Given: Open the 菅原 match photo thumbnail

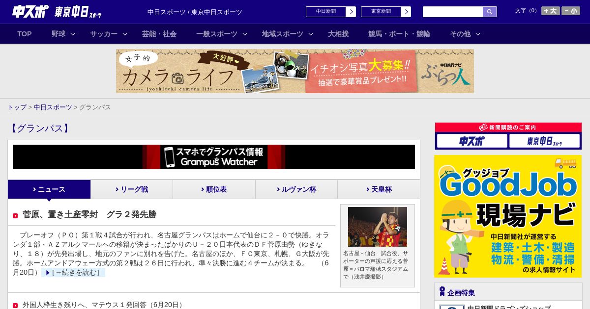Looking at the screenshot, I should [378, 227].
